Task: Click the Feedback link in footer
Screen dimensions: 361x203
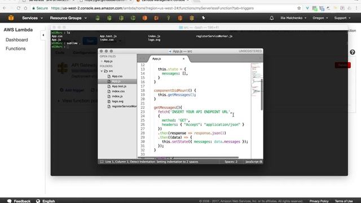Action: [22, 201]
